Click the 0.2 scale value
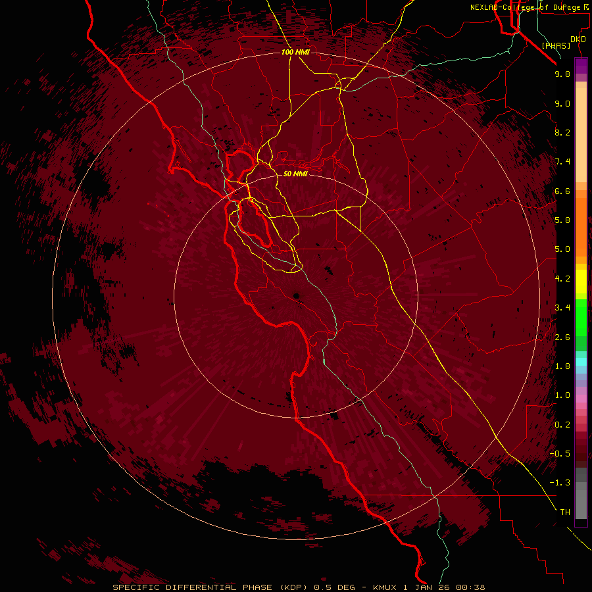Screen dimensions: 592x592 tap(562, 425)
